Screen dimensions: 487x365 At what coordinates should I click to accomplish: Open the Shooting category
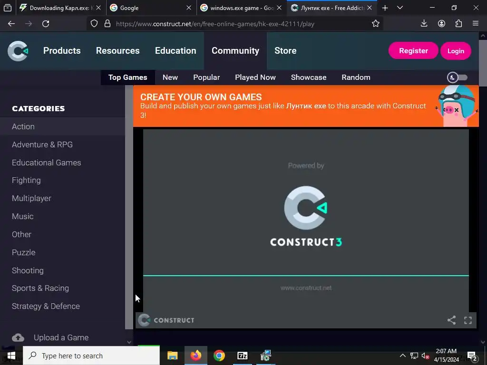62,270
